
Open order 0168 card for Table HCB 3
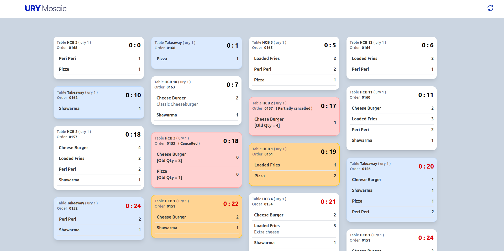point(99,58)
